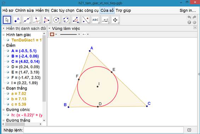
Task: Select the New Point tool
Action: 17,20
